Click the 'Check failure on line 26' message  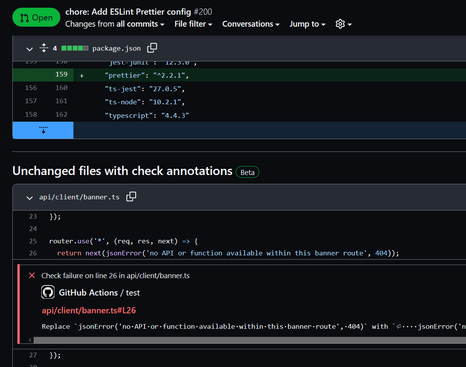116,275
